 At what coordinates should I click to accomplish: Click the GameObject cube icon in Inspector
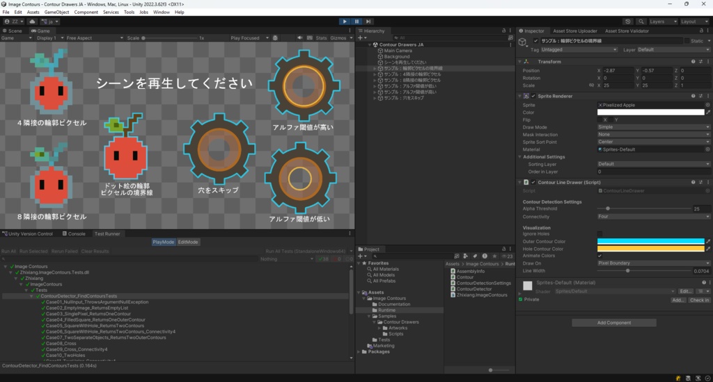point(523,42)
